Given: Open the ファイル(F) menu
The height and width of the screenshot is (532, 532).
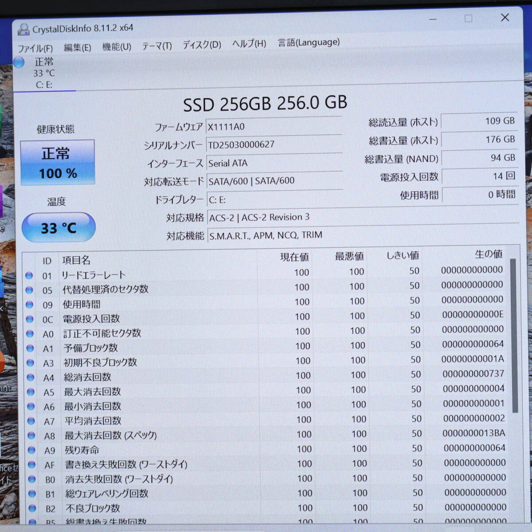Looking at the screenshot, I should point(35,48).
